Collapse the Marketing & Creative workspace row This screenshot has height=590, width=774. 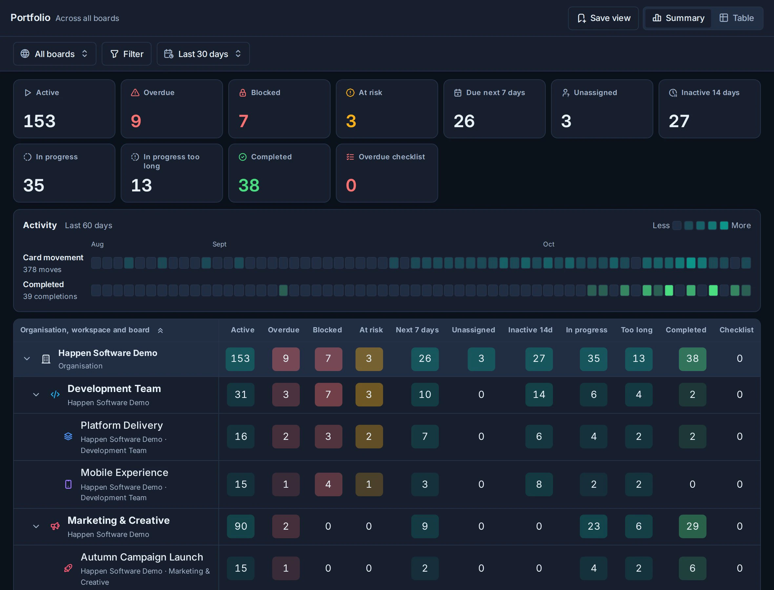coord(36,526)
